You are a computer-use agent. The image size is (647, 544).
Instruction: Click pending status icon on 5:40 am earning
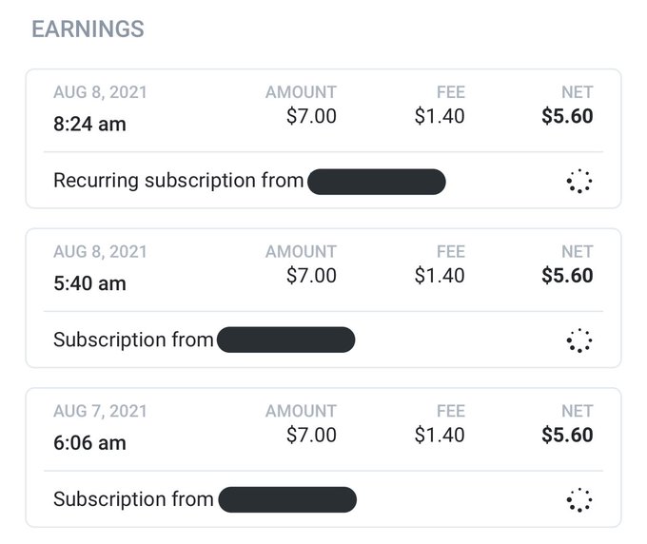tap(579, 340)
